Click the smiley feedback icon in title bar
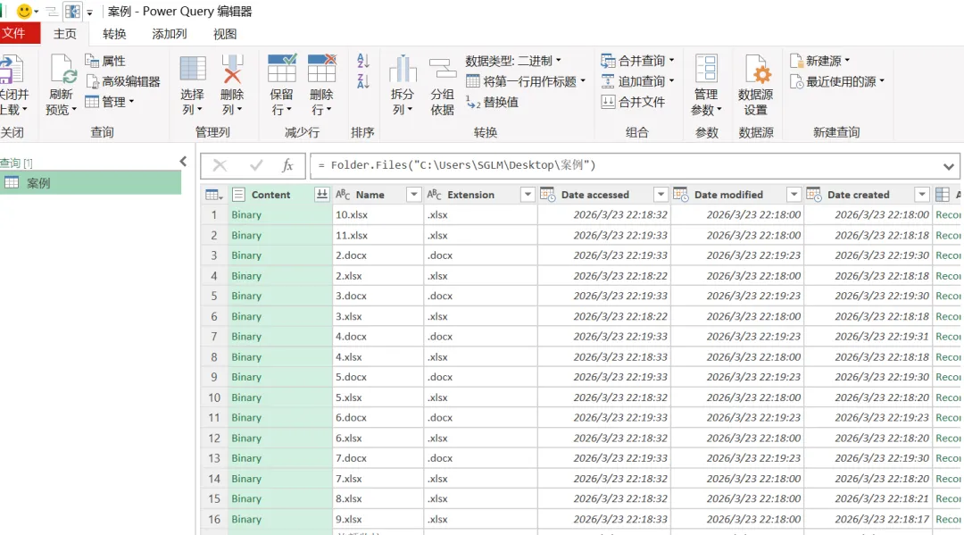The image size is (964, 535). pos(24,11)
